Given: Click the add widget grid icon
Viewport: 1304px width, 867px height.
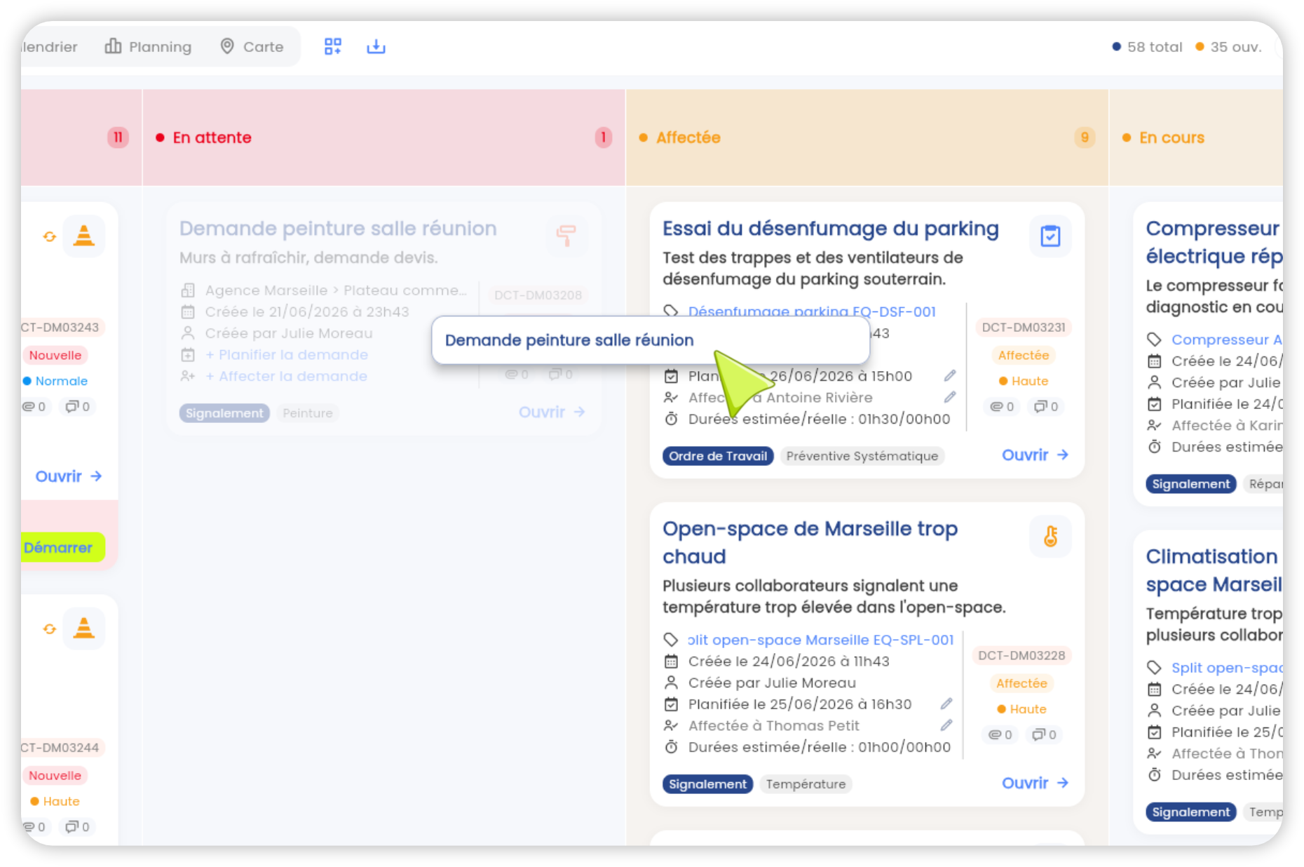Looking at the screenshot, I should click(x=333, y=46).
